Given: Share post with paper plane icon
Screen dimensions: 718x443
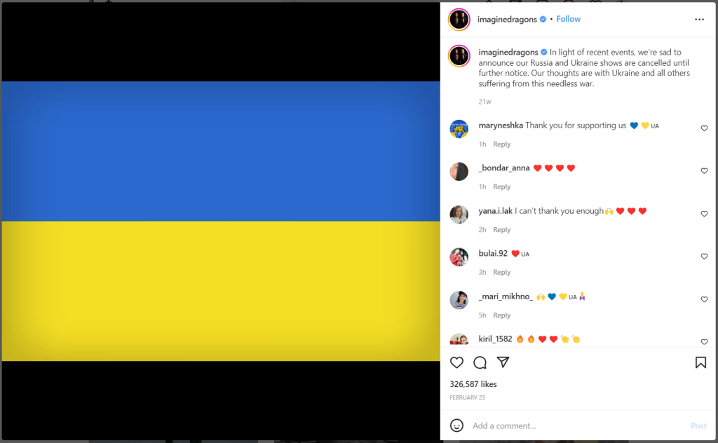Looking at the screenshot, I should coord(503,362).
